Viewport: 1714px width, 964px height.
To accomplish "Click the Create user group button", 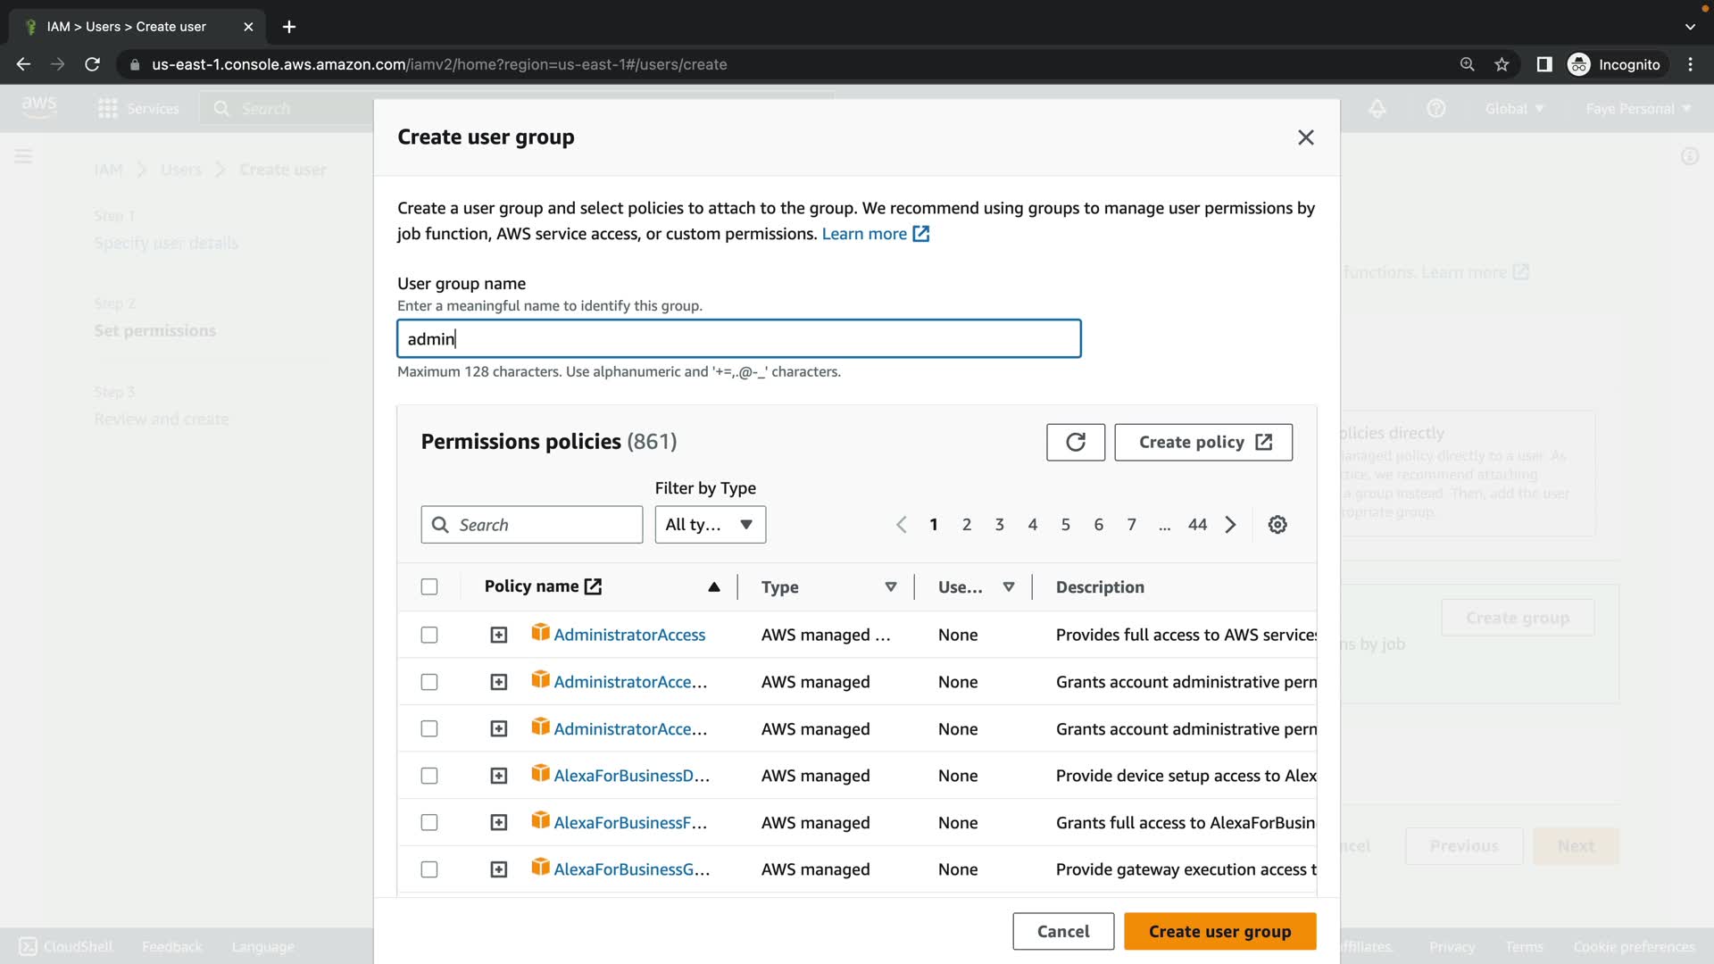I will pos(1219,931).
